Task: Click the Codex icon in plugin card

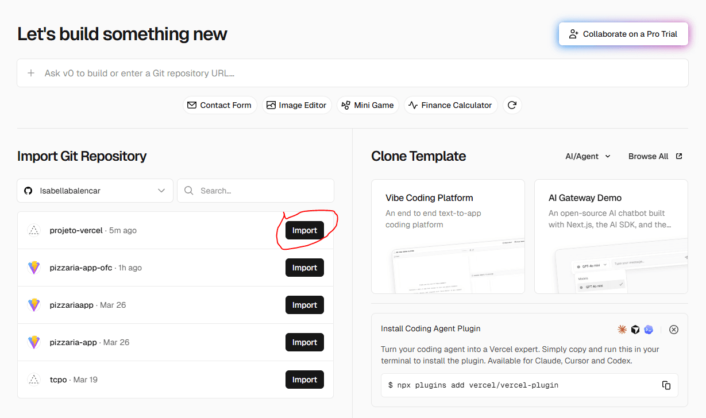Action: tap(649, 330)
